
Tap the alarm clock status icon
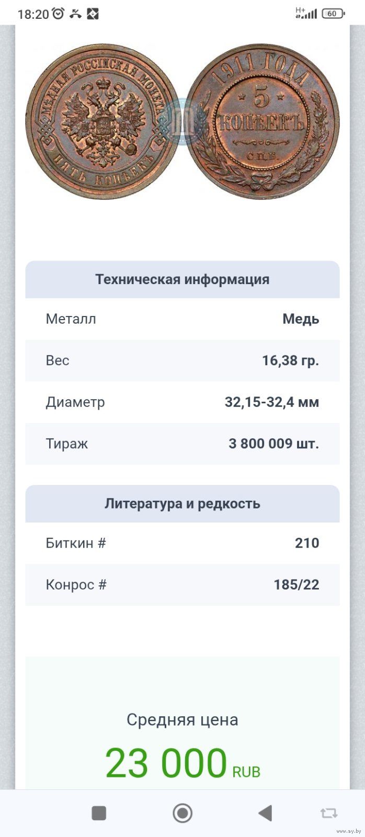pyautogui.click(x=58, y=14)
